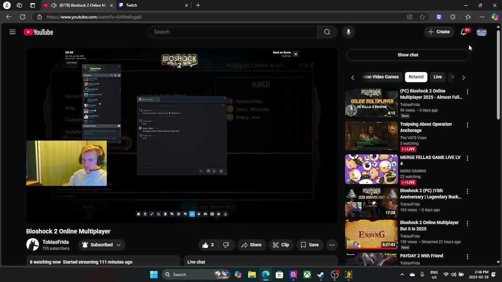Screen dimensions: 502x282
Task: Show hidden system tray icons
Action: 402,275
